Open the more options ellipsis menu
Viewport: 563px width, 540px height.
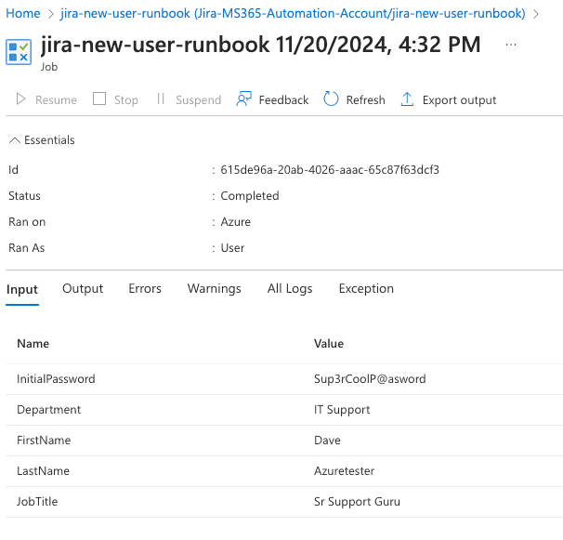(511, 45)
